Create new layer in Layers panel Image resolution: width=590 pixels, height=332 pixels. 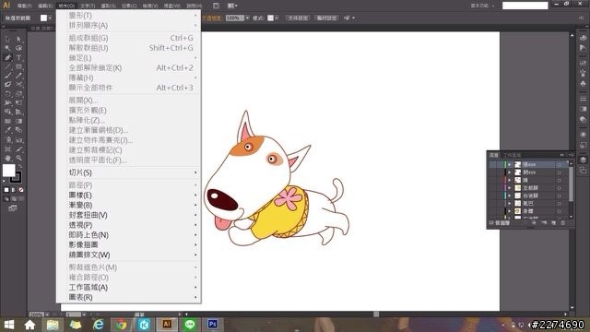pyautogui.click(x=553, y=223)
